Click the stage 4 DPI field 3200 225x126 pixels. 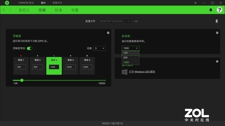[70, 67]
